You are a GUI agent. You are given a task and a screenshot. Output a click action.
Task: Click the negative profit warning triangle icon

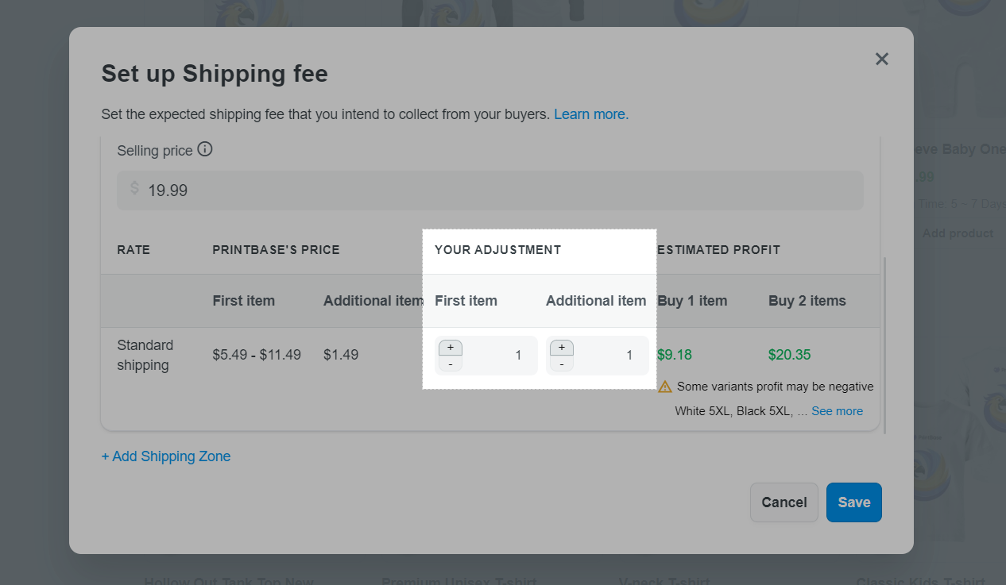(665, 387)
